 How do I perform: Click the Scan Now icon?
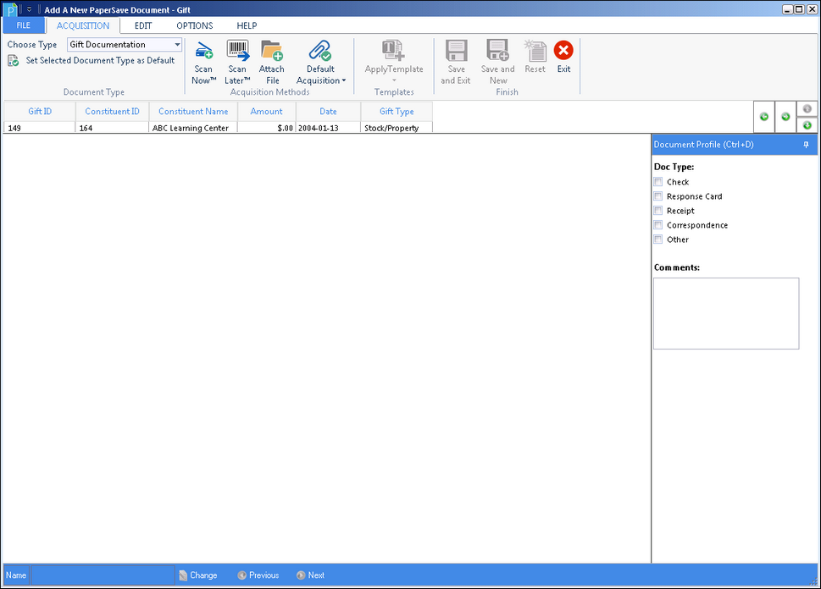(x=203, y=51)
